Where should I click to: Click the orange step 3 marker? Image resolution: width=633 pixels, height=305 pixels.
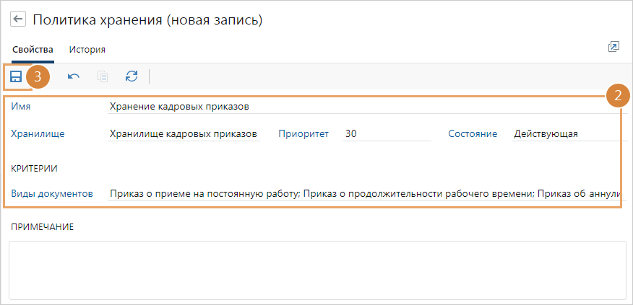(38, 76)
